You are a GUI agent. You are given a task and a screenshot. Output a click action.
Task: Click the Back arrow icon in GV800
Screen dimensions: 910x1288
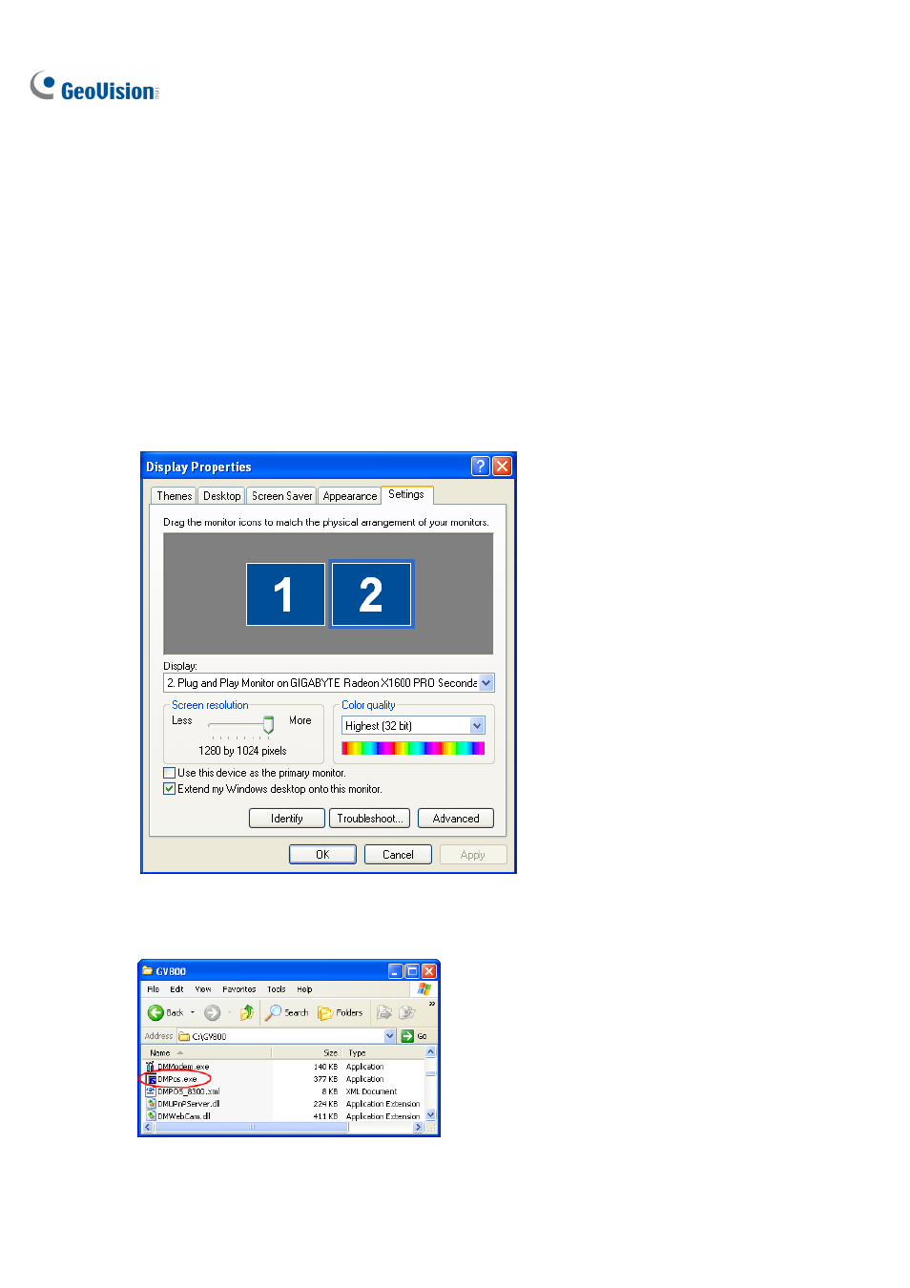(155, 1012)
